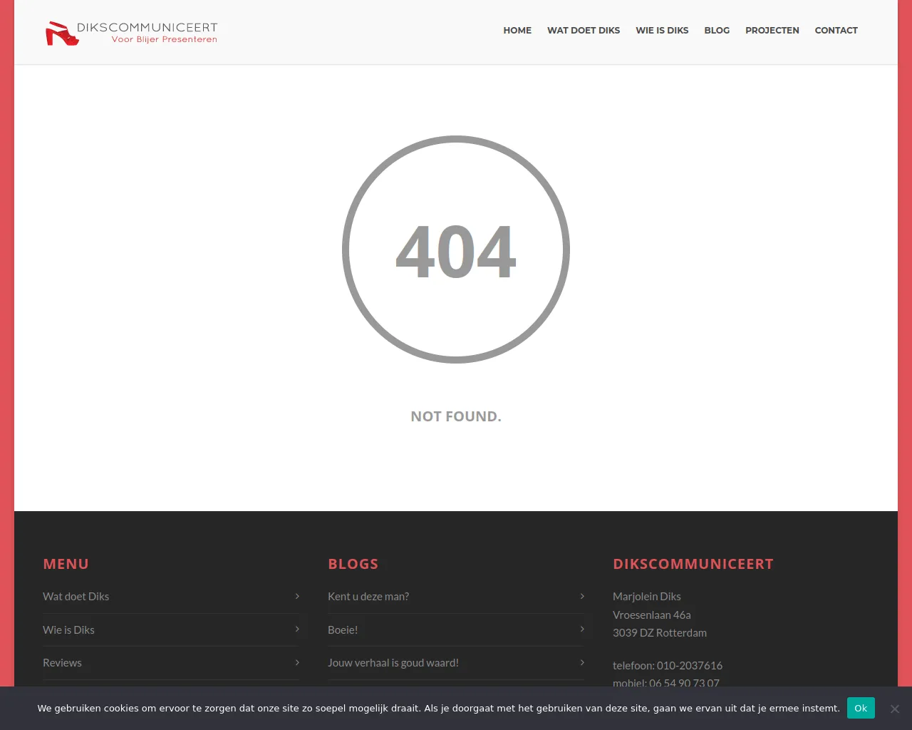This screenshot has width=912, height=730.
Task: Open the Contact page from header
Action: click(836, 31)
